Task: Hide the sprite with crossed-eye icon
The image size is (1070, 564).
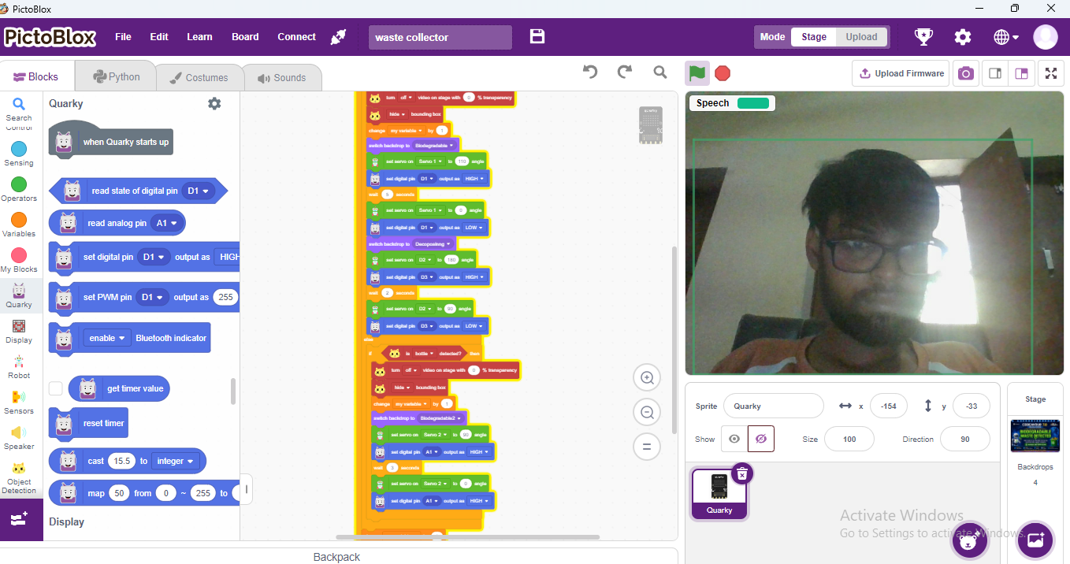Action: [761, 439]
